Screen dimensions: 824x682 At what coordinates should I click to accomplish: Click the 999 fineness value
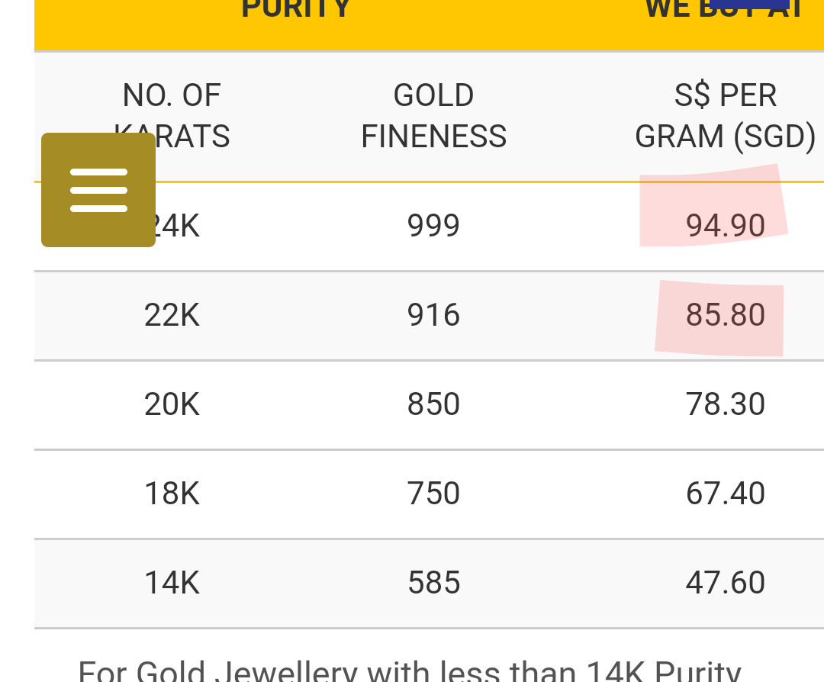433,226
